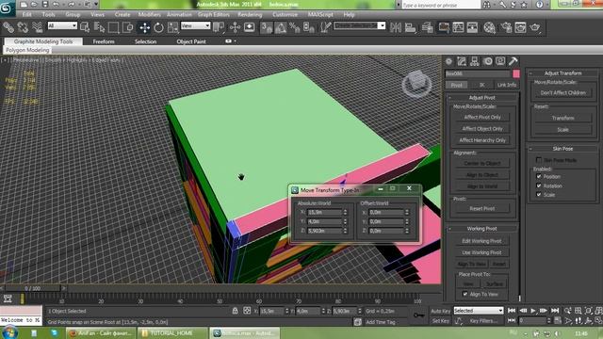Toggle the Align To View checkbox
The width and height of the screenshot is (603, 339).
click(x=464, y=294)
